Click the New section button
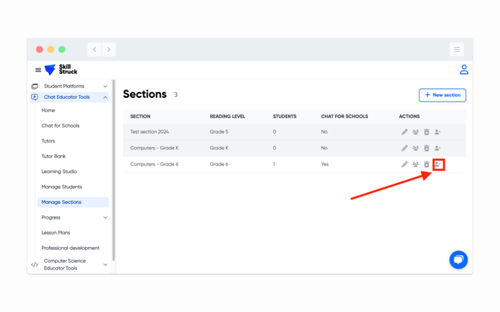The width and height of the screenshot is (500, 312). click(x=442, y=95)
